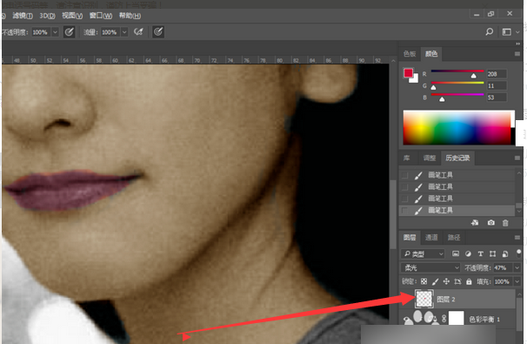Switch to the 色板 tab
This screenshot has height=344, width=527.
410,54
